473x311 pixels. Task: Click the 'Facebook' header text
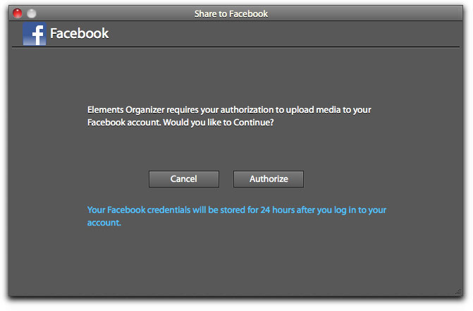point(80,33)
